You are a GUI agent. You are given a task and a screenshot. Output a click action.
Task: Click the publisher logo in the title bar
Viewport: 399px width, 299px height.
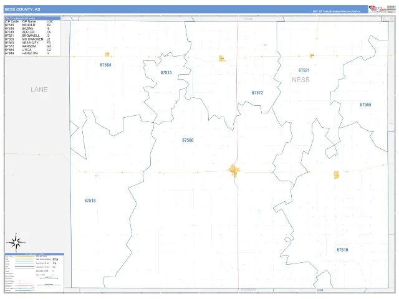[378, 9]
